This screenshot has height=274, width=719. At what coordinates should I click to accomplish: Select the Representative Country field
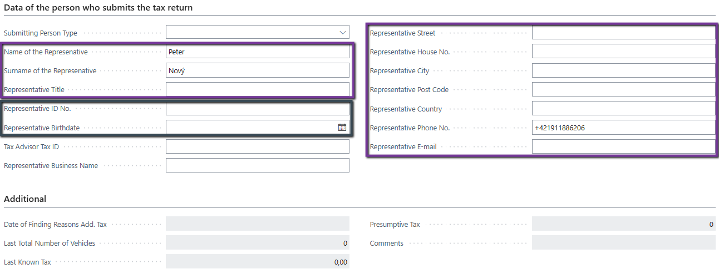tap(623, 109)
